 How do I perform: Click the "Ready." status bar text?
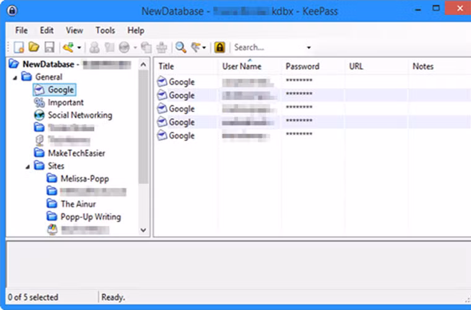click(113, 298)
